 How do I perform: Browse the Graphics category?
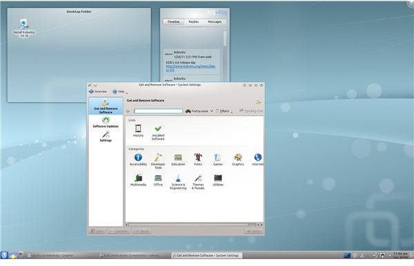coord(237,159)
